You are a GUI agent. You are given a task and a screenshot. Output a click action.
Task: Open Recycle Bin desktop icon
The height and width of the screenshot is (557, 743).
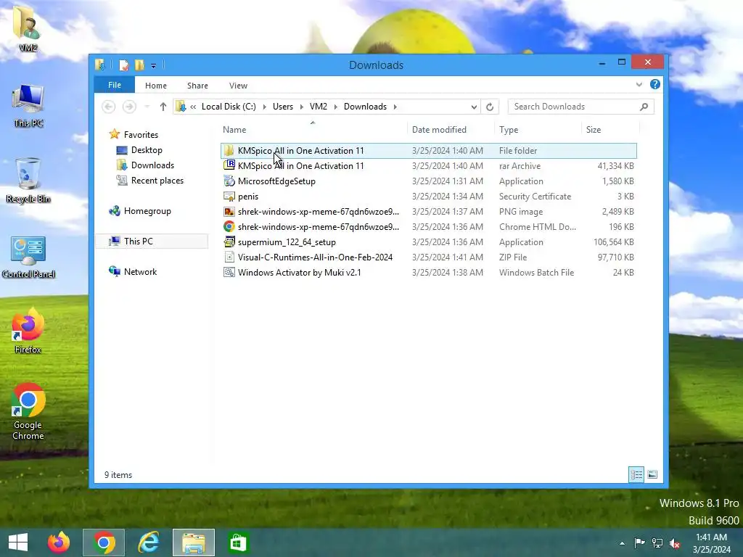click(x=28, y=181)
